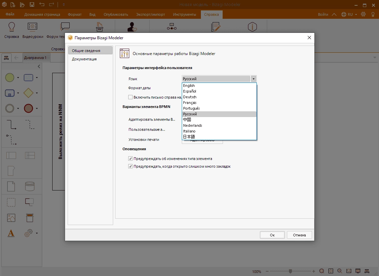Switch to the Вид ribbon tab
The height and width of the screenshot is (276, 379).
pos(92,14)
